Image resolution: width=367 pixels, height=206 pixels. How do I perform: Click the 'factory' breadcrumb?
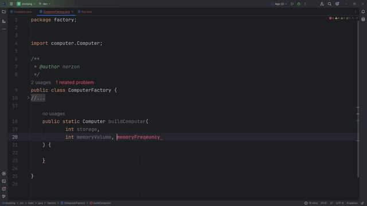click(x=52, y=203)
